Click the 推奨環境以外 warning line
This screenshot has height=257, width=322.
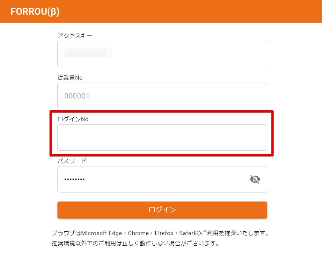point(135,243)
